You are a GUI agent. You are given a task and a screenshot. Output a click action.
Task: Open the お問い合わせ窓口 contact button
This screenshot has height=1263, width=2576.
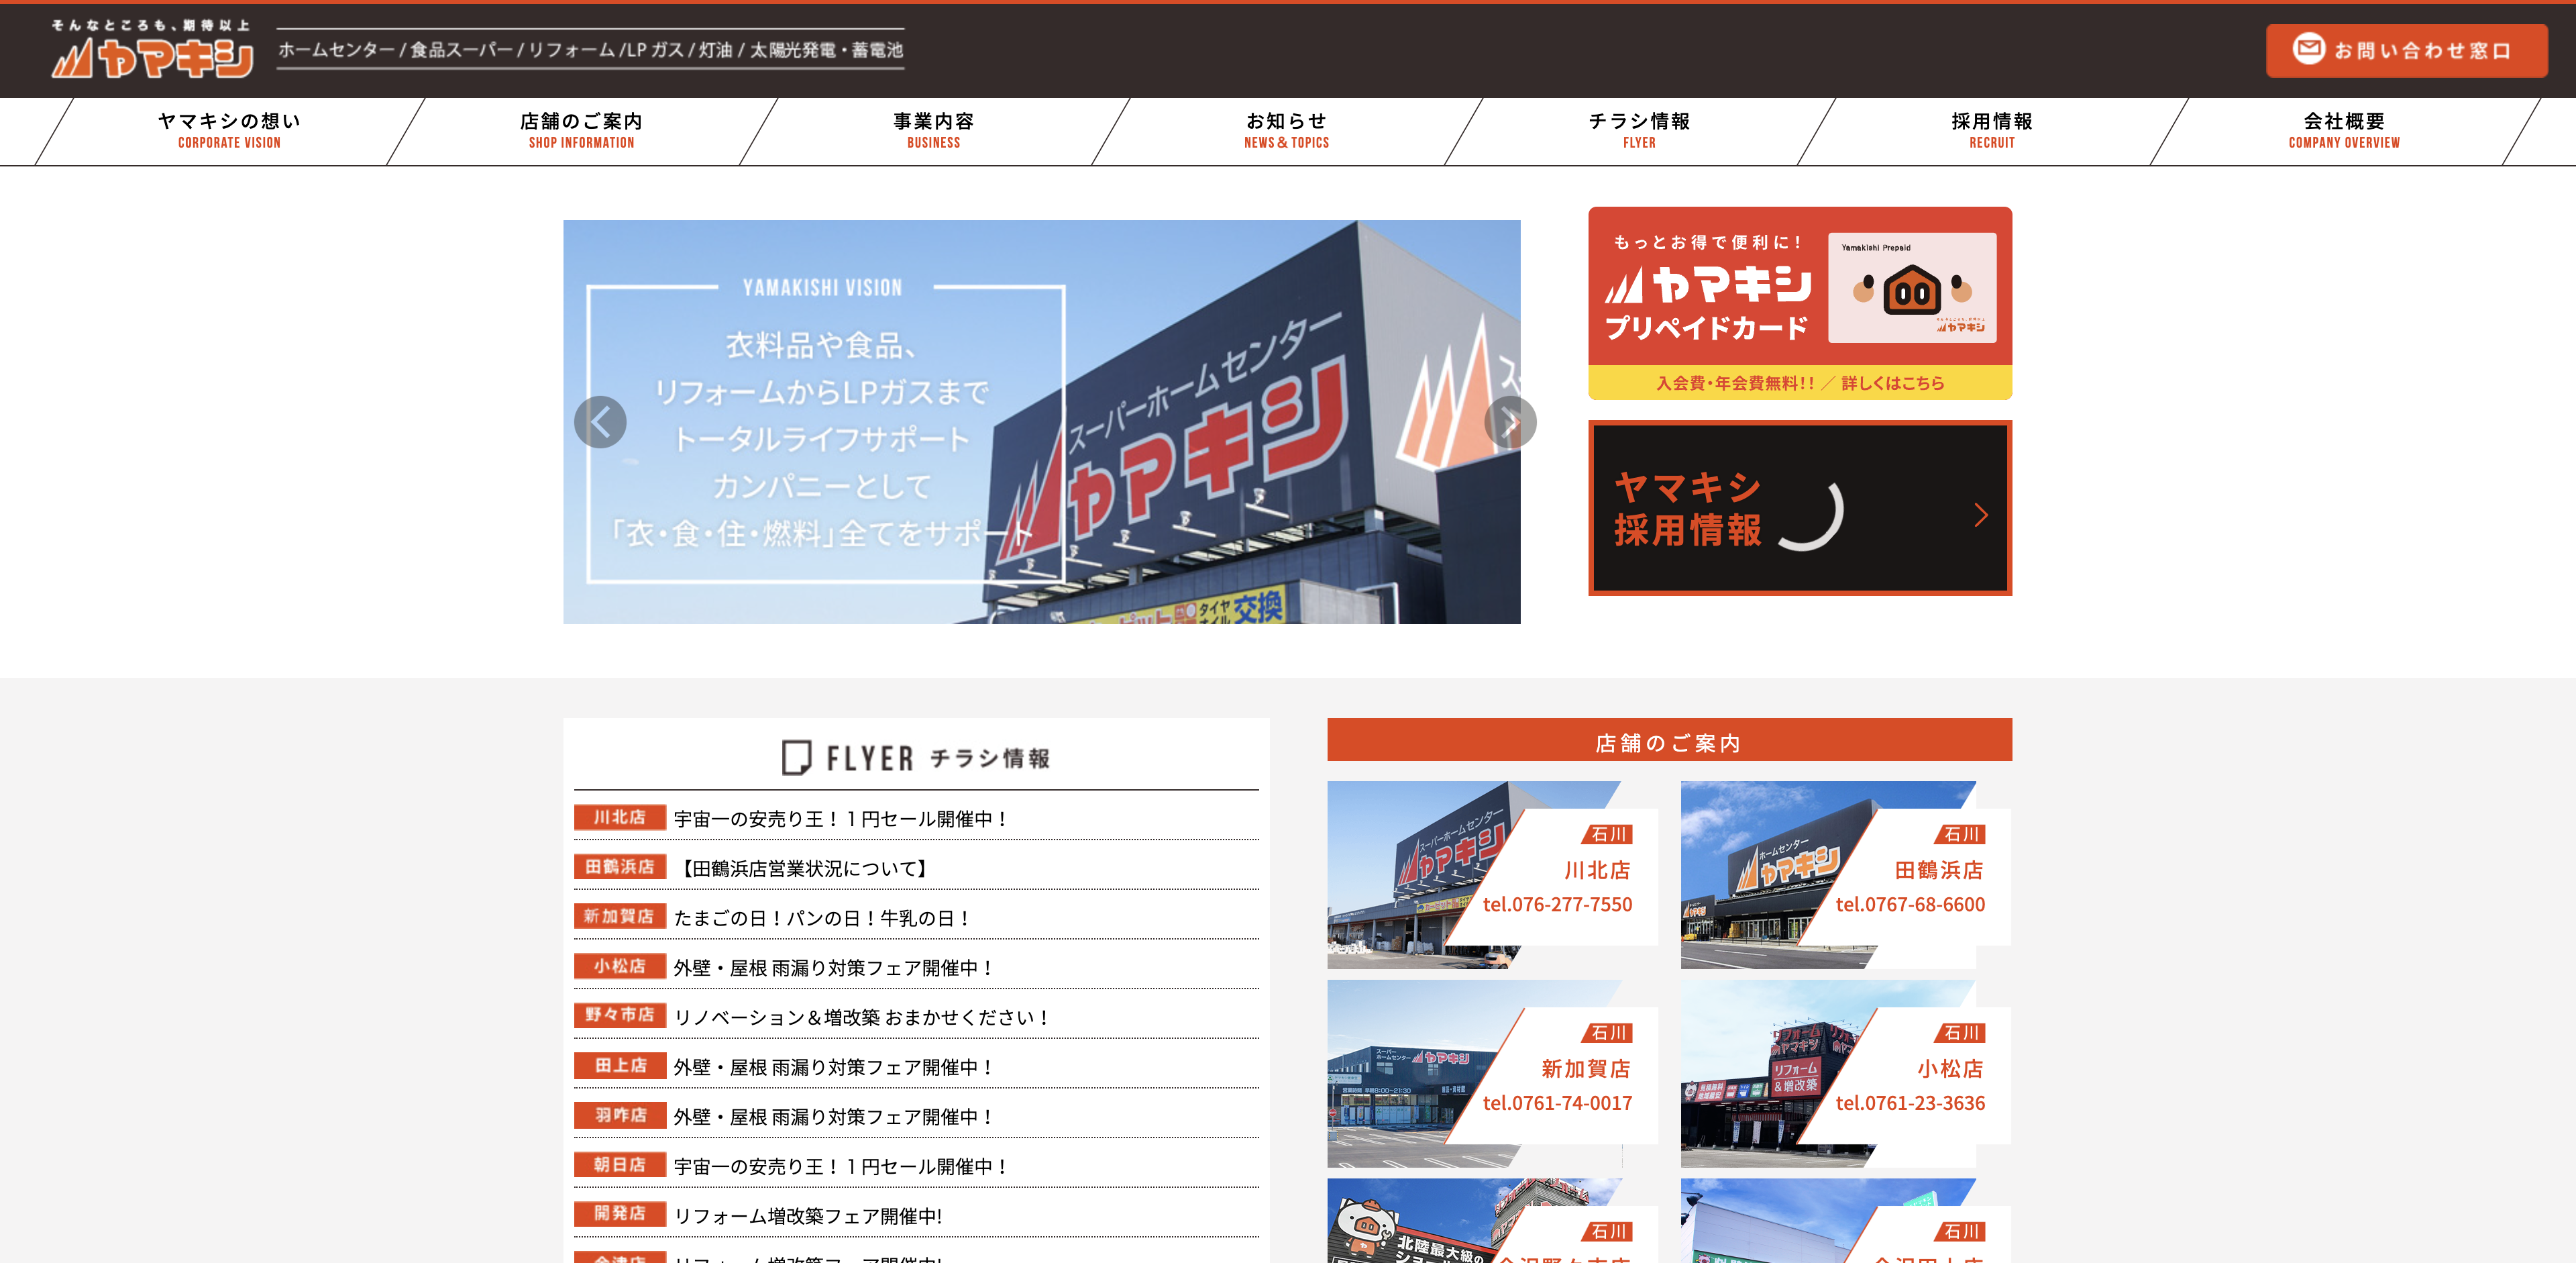click(x=2406, y=50)
